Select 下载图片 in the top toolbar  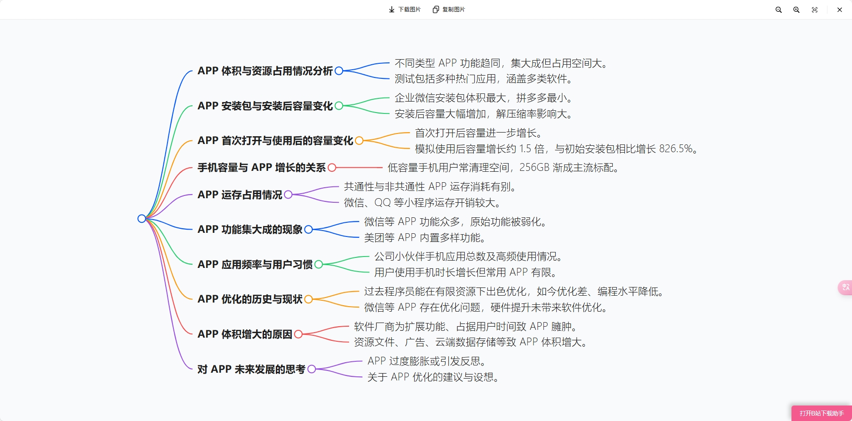409,9
